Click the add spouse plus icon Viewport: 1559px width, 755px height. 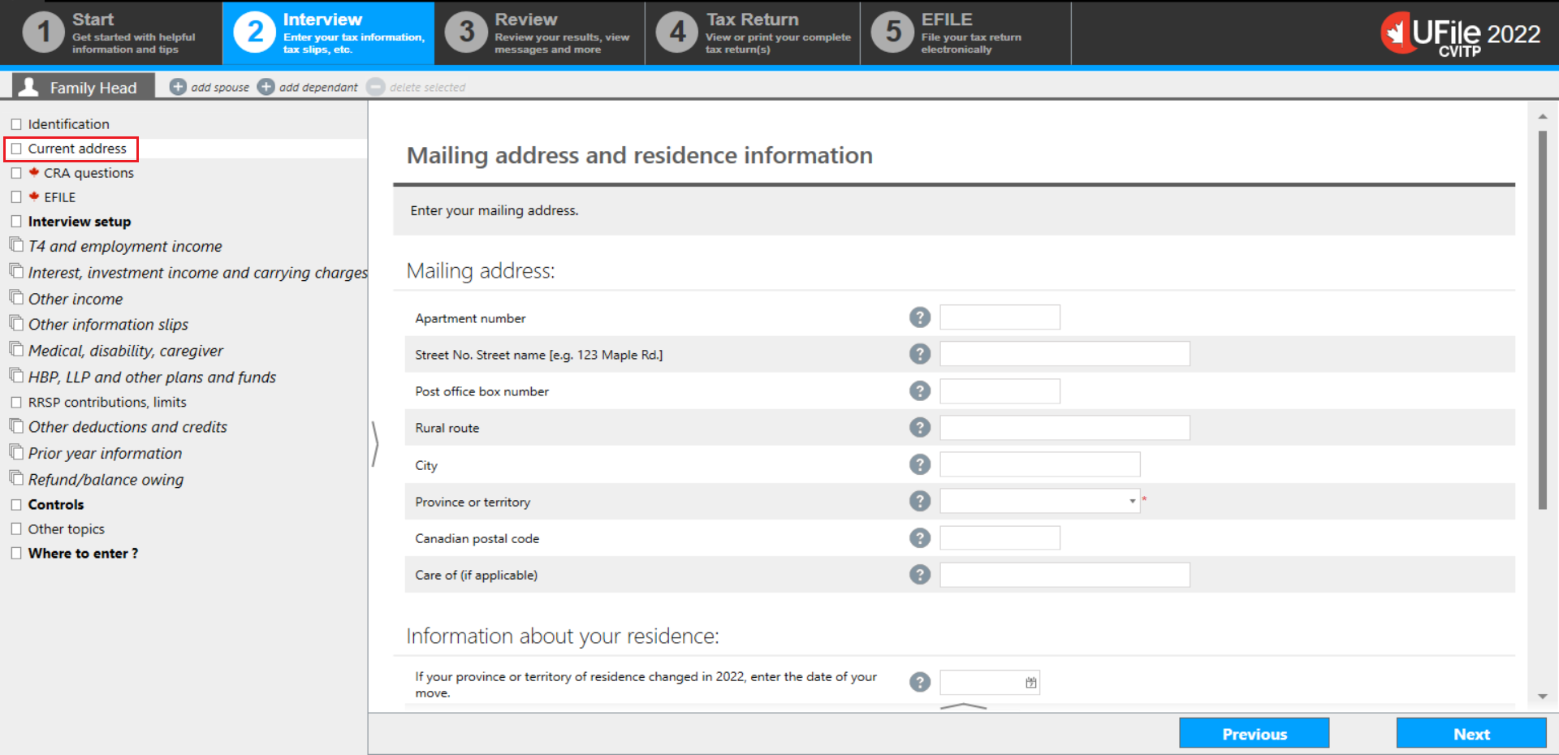tap(178, 87)
